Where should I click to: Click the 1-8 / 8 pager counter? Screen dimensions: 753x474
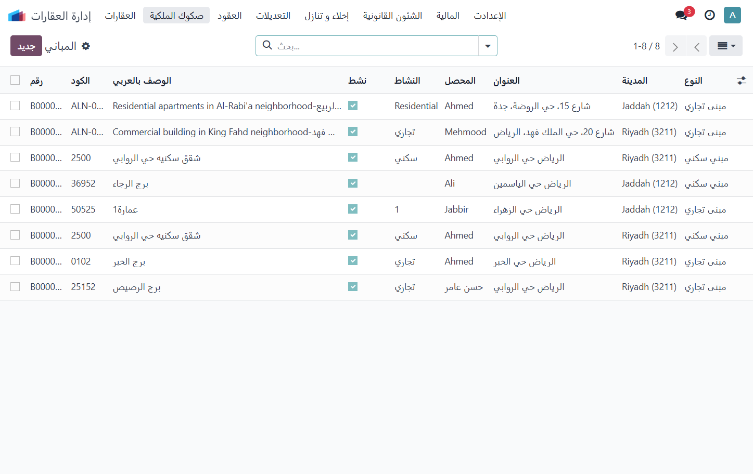[x=646, y=46]
